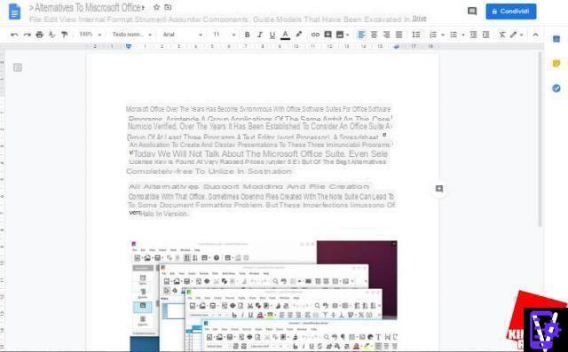Open comment history speech bubble icon
Screen dimensions: 568x352
click(x=472, y=12)
